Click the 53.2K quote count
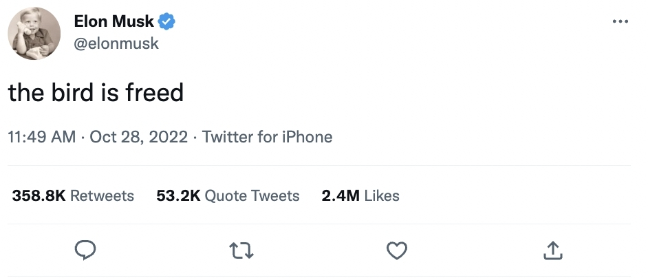 (178, 196)
